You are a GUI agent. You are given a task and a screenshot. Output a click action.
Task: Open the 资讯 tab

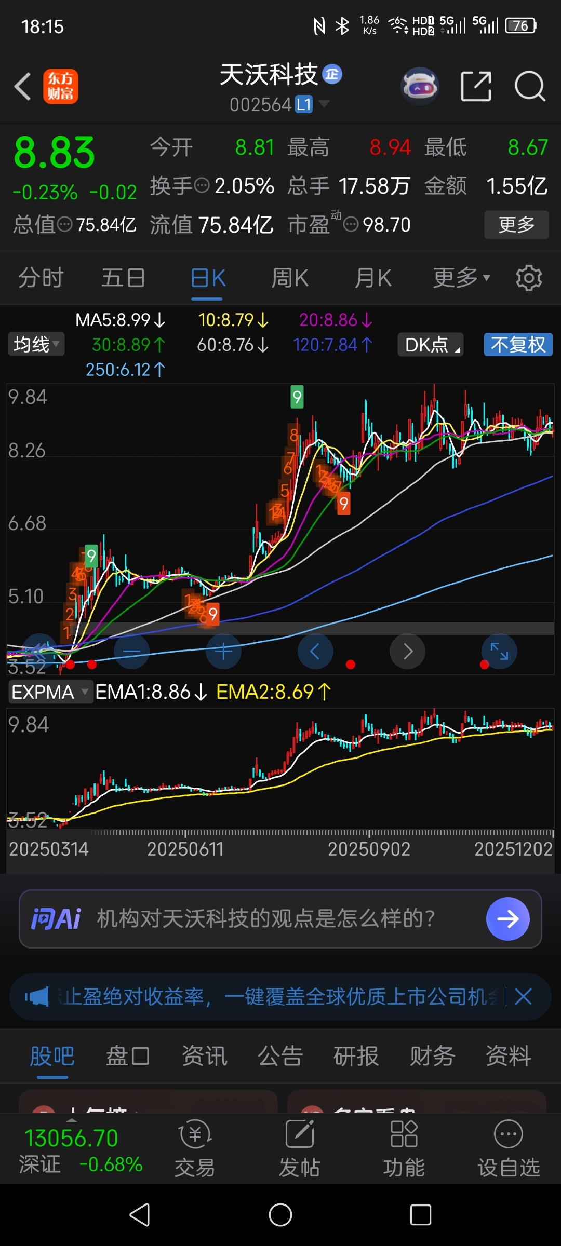point(204,1056)
